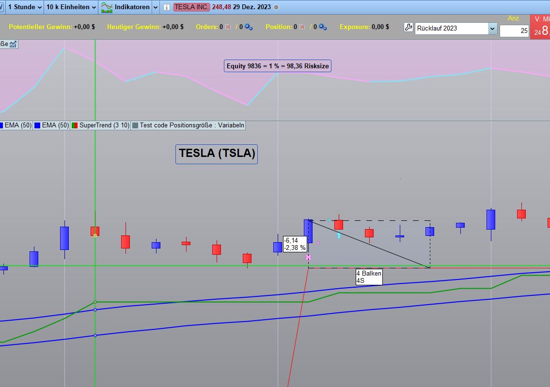Image resolution: width=550 pixels, height=387 pixels.
Task: Click the Equity 9836 risksize label
Action: pos(278,66)
